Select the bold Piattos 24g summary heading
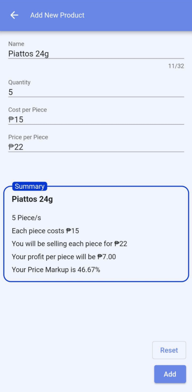 point(32,200)
